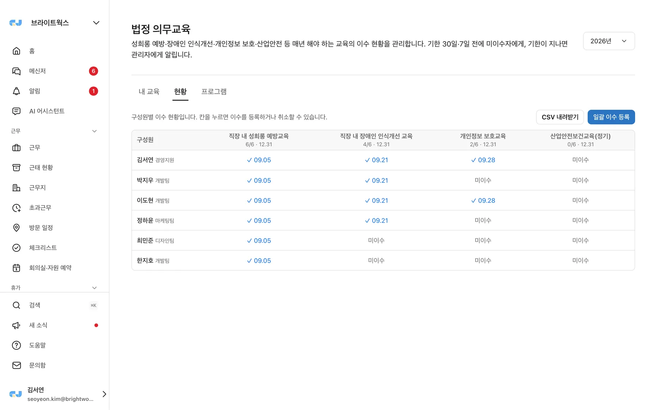Screen dimensions: 657x410
Task: Expand the 김서연 profile chevron
Action: [x=104, y=394]
